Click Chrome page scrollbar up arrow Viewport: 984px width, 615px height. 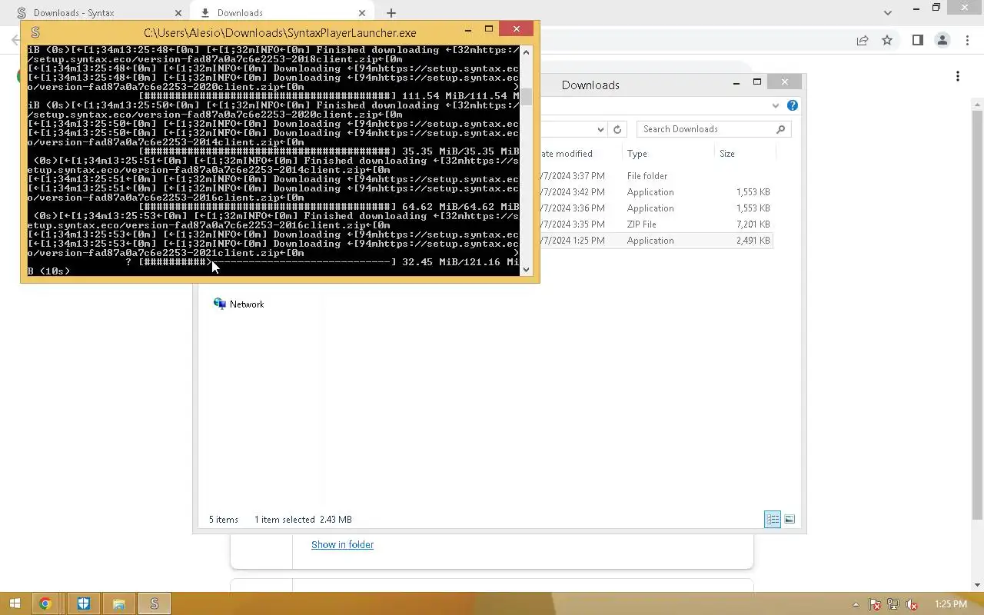pyautogui.click(x=977, y=105)
